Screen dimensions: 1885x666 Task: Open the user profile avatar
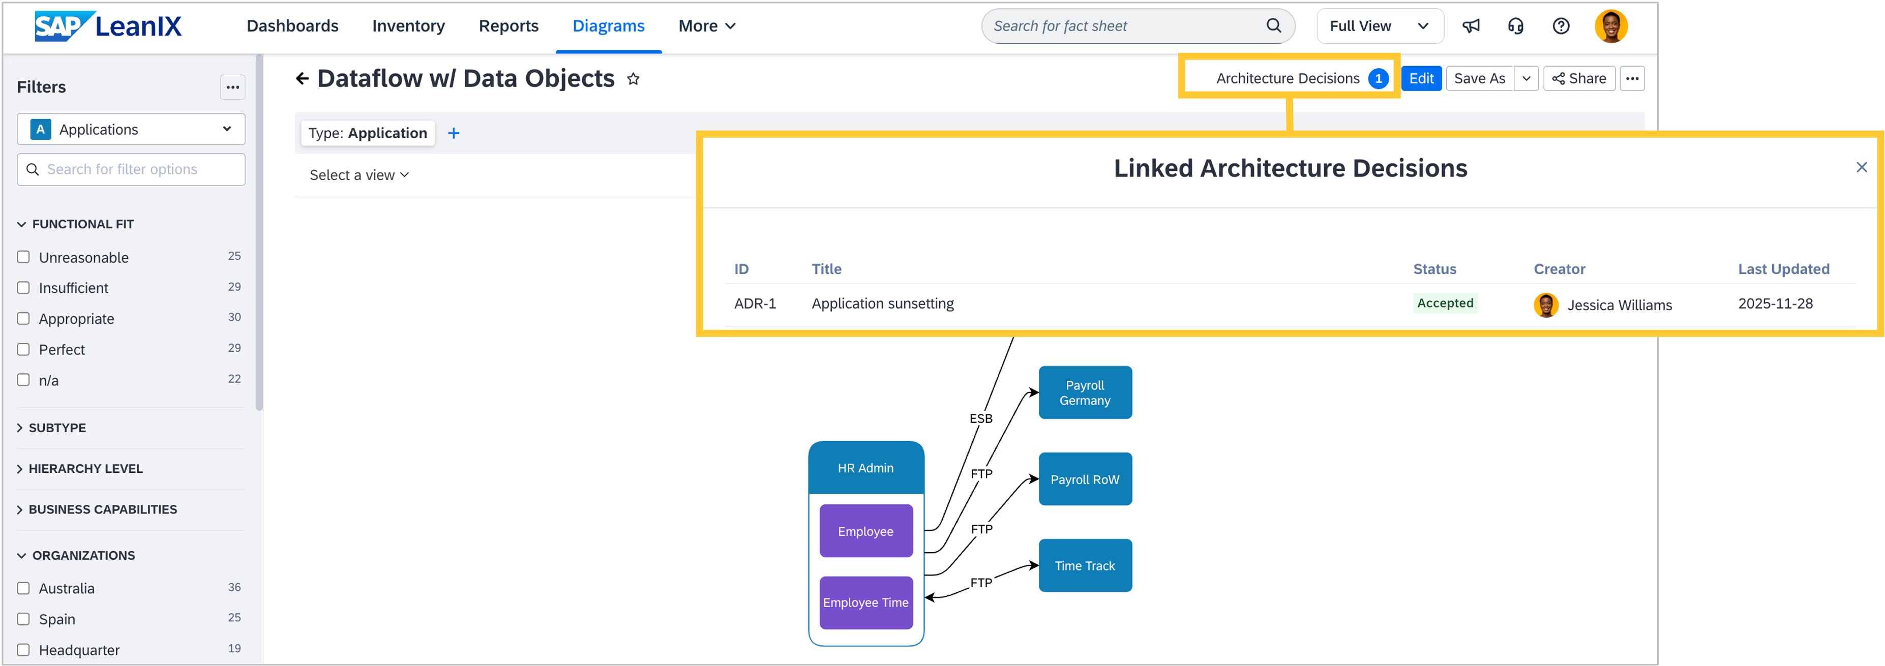point(1610,26)
